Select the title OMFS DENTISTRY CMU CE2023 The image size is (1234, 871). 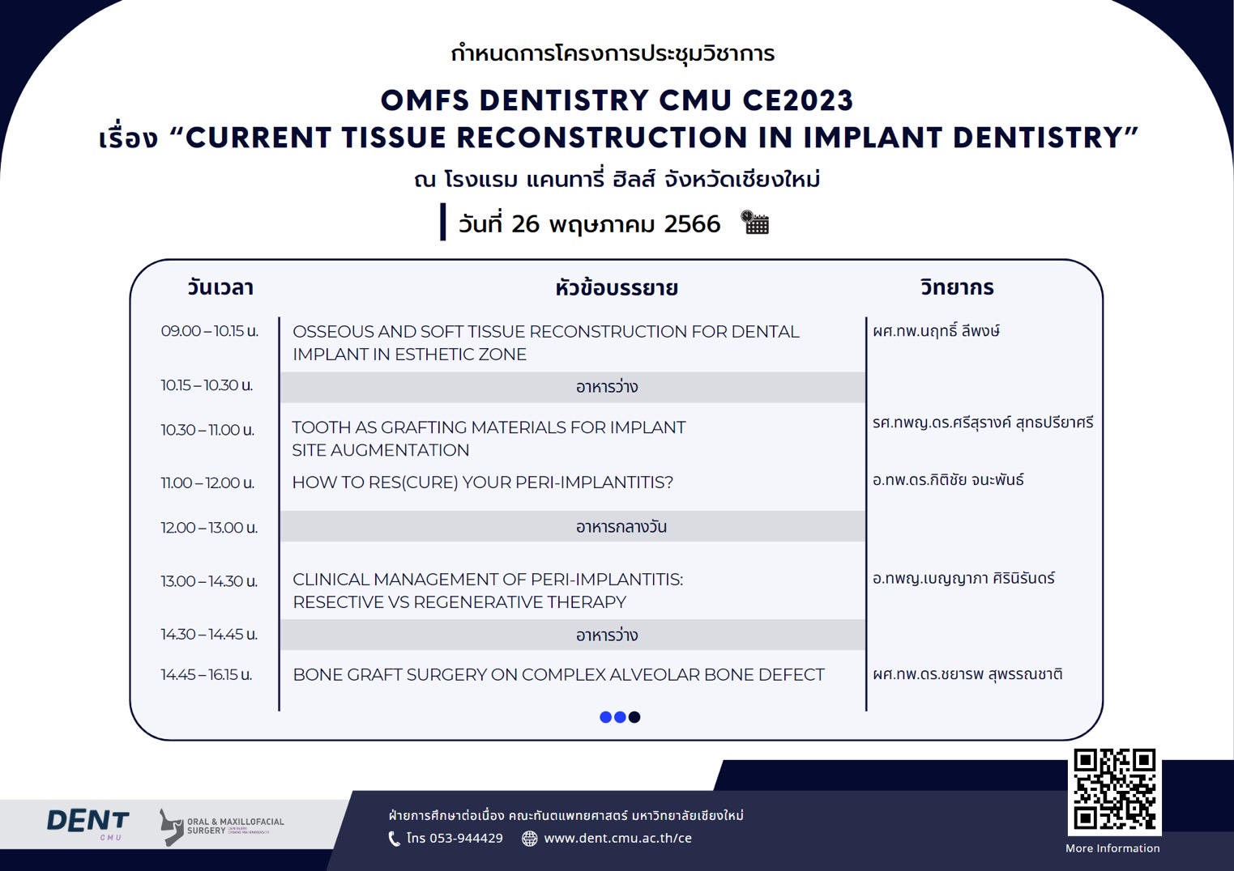click(617, 100)
